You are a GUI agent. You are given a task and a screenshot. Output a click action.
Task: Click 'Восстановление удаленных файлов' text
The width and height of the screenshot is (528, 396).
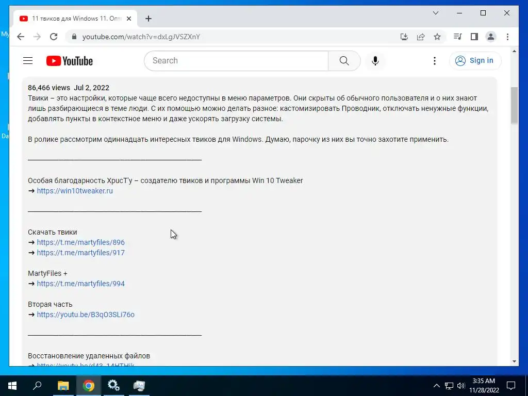89,356
